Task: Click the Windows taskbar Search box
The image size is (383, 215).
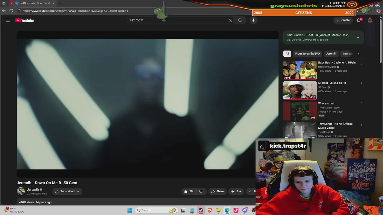Action: tap(156, 210)
